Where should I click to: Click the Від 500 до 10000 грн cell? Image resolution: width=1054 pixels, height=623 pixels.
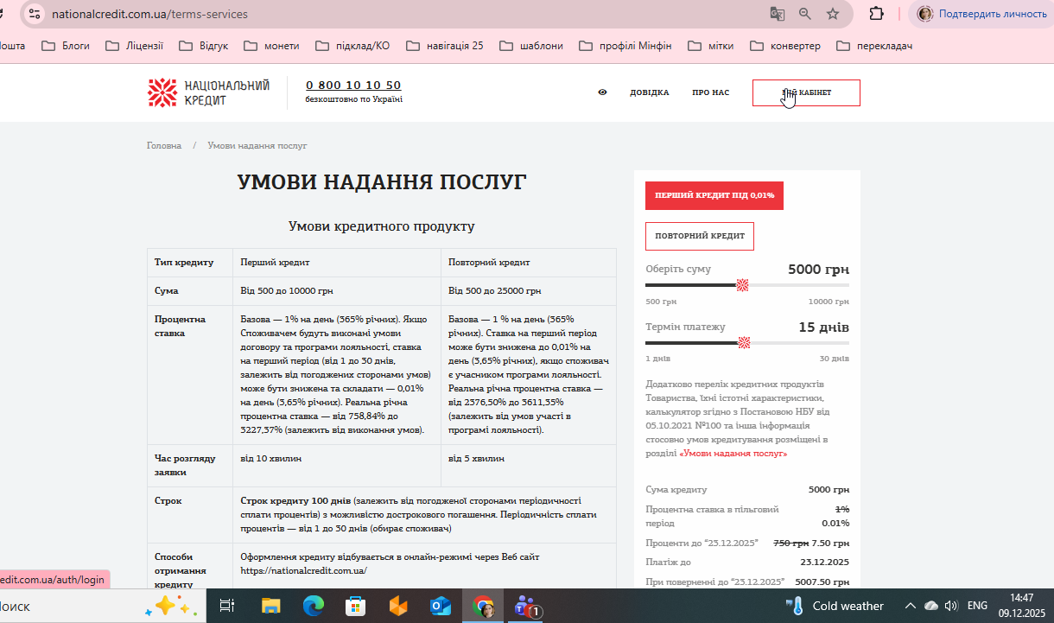click(x=337, y=291)
